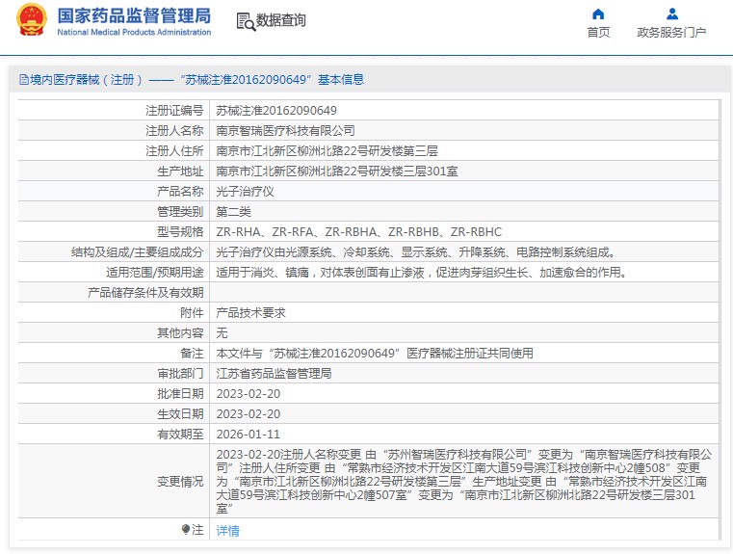Select change history paragraph starting 2023-02-20注册人名称变更
The width and height of the screenshot is (733, 554).
(463, 482)
